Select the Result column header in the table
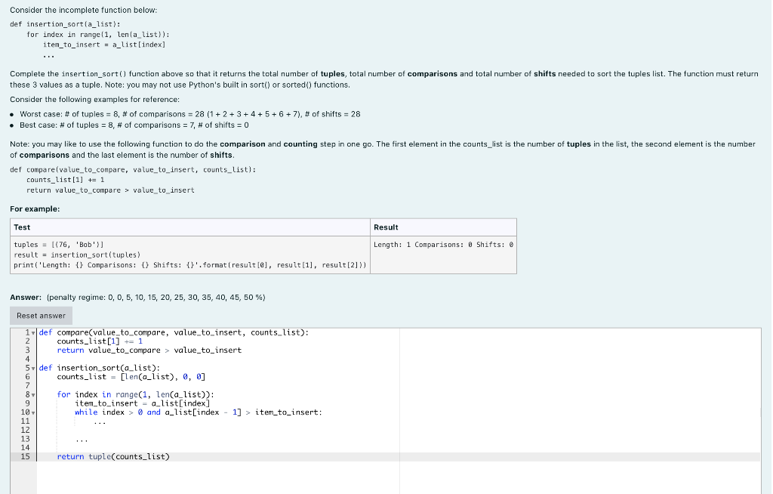Screen dimensions: 773x494 [x=386, y=227]
